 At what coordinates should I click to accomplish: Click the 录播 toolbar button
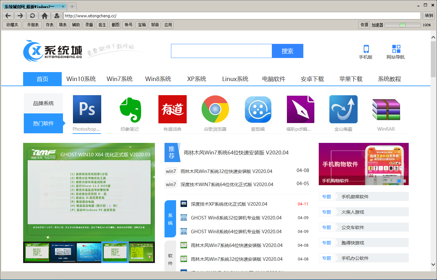tap(89, 25)
